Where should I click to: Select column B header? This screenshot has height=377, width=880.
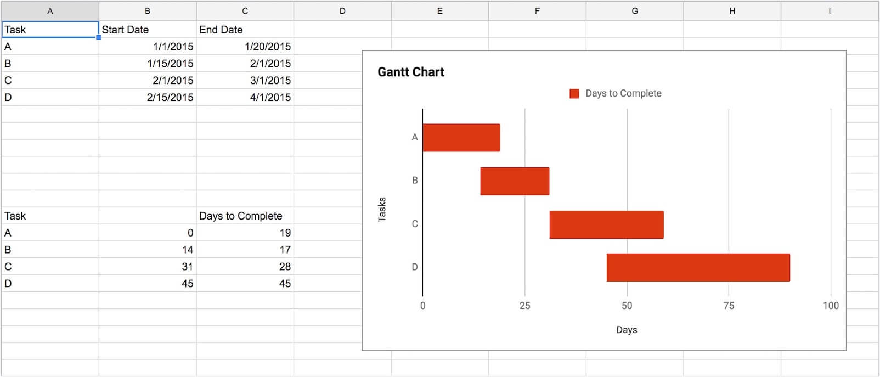[x=148, y=11]
